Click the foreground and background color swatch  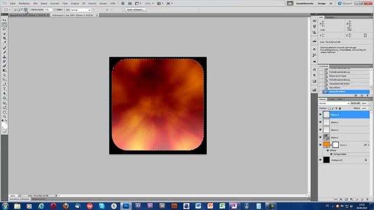4,125
